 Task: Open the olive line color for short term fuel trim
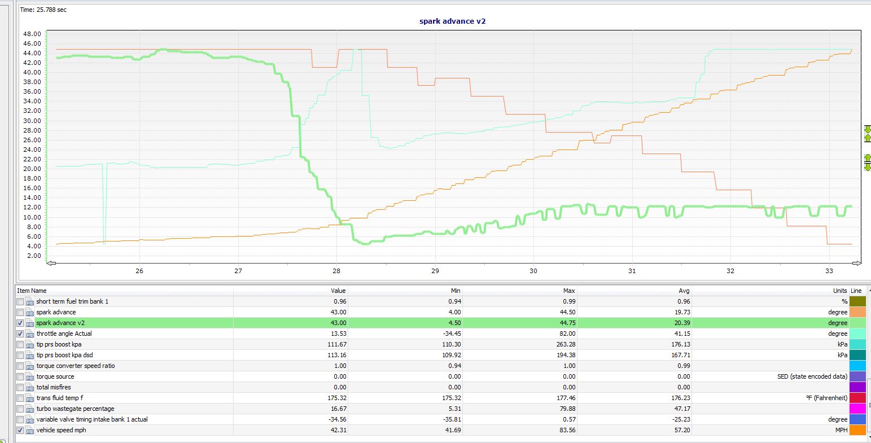pos(857,301)
